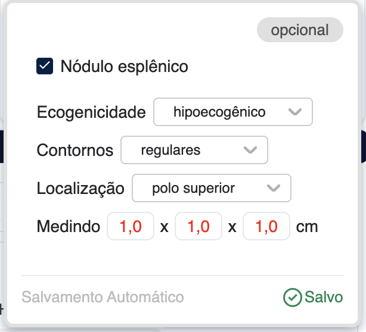Click the opcional badge
This screenshot has height=332, width=366.
pos(300,30)
